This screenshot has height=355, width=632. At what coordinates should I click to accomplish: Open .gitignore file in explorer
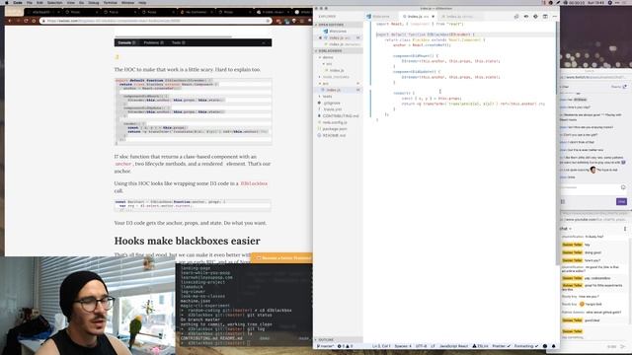[332, 103]
